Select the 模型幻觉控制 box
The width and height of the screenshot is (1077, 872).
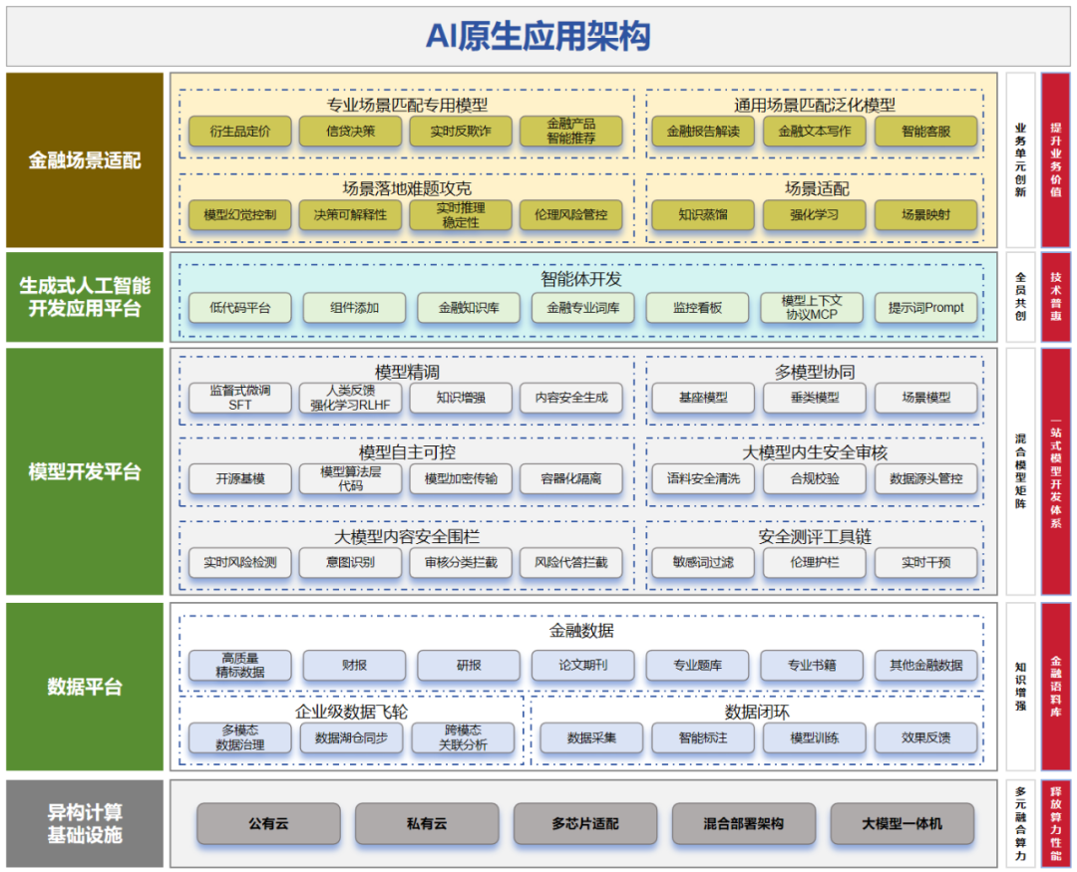coord(239,215)
